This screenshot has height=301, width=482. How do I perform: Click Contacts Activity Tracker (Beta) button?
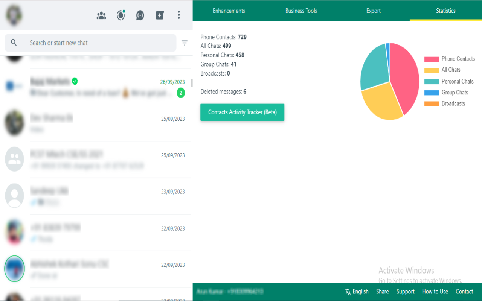click(242, 112)
